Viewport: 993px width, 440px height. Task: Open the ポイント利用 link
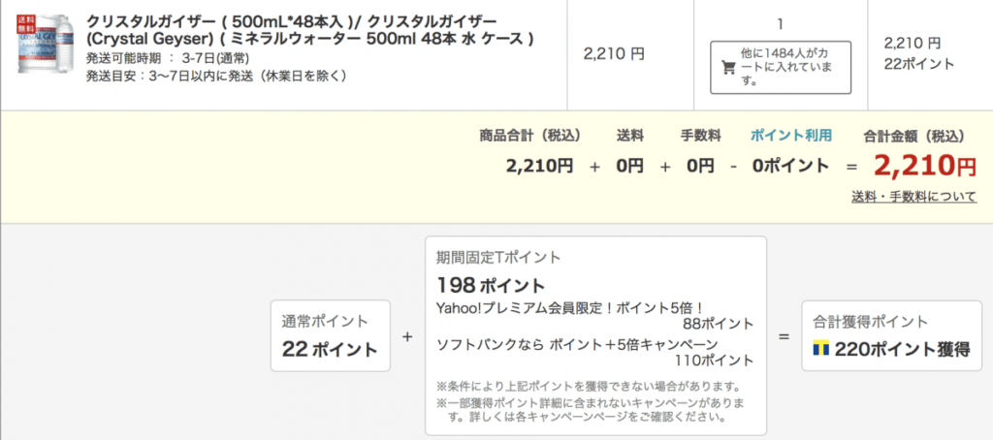pyautogui.click(x=791, y=136)
